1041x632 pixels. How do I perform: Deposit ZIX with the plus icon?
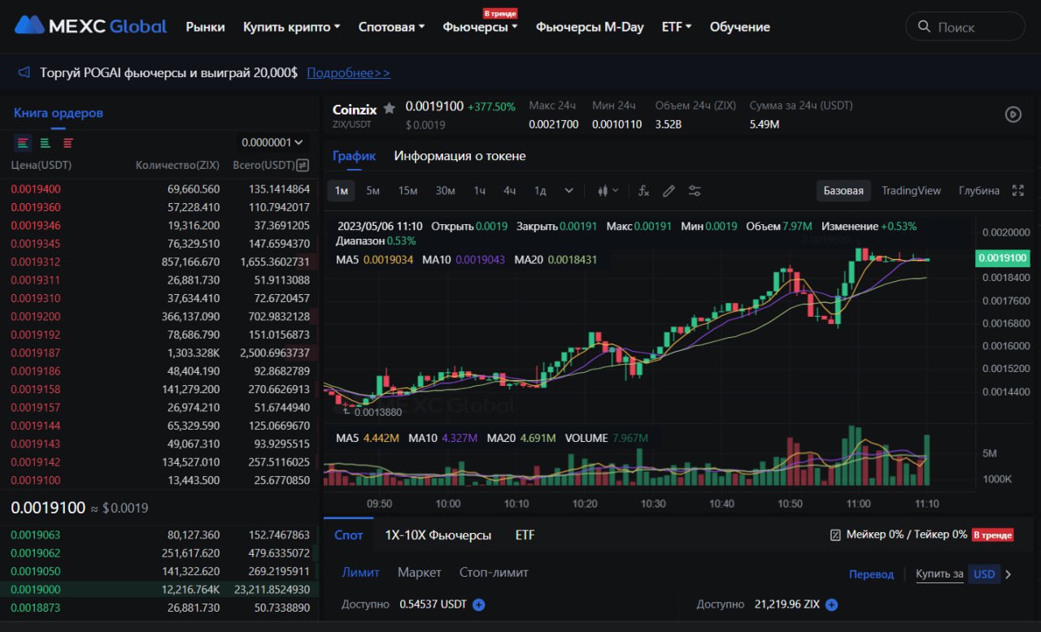832,604
